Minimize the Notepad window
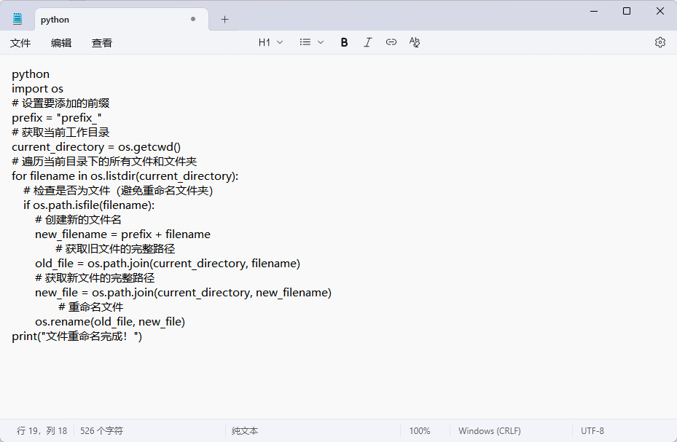Screen dimensions: 677x442 (594, 11)
